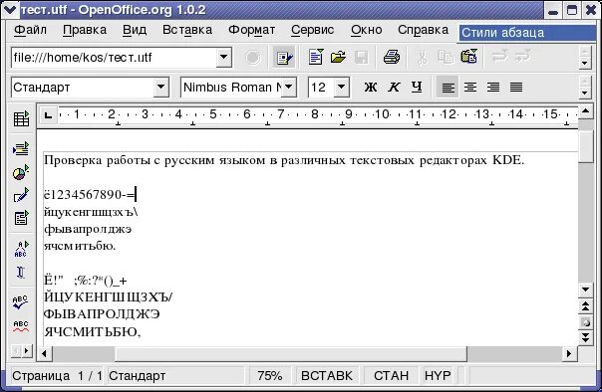
Task: Click the Insert fields icon in sidebar
Action: pos(21,148)
